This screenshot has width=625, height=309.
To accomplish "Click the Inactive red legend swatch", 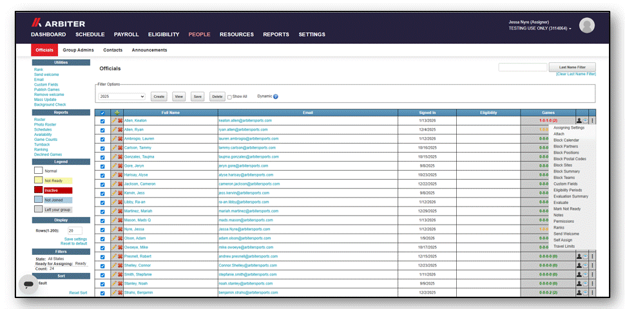I will (38, 191).
